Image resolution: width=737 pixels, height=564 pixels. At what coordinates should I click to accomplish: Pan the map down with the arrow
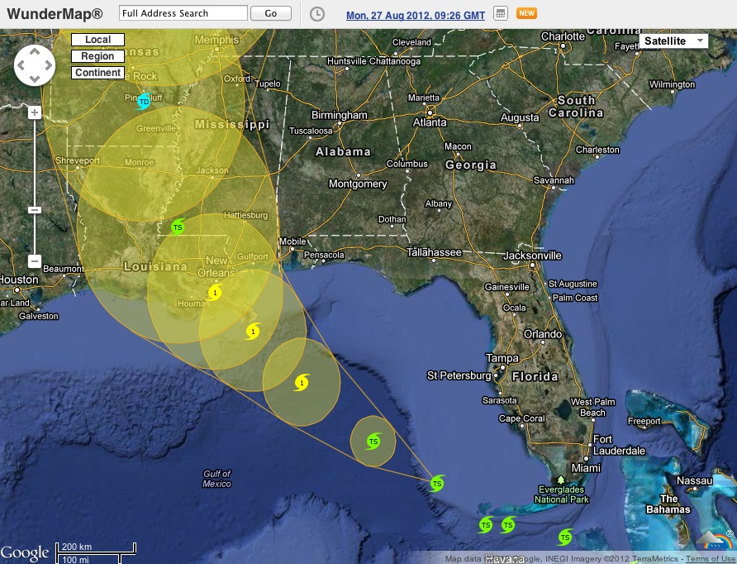click(35, 78)
